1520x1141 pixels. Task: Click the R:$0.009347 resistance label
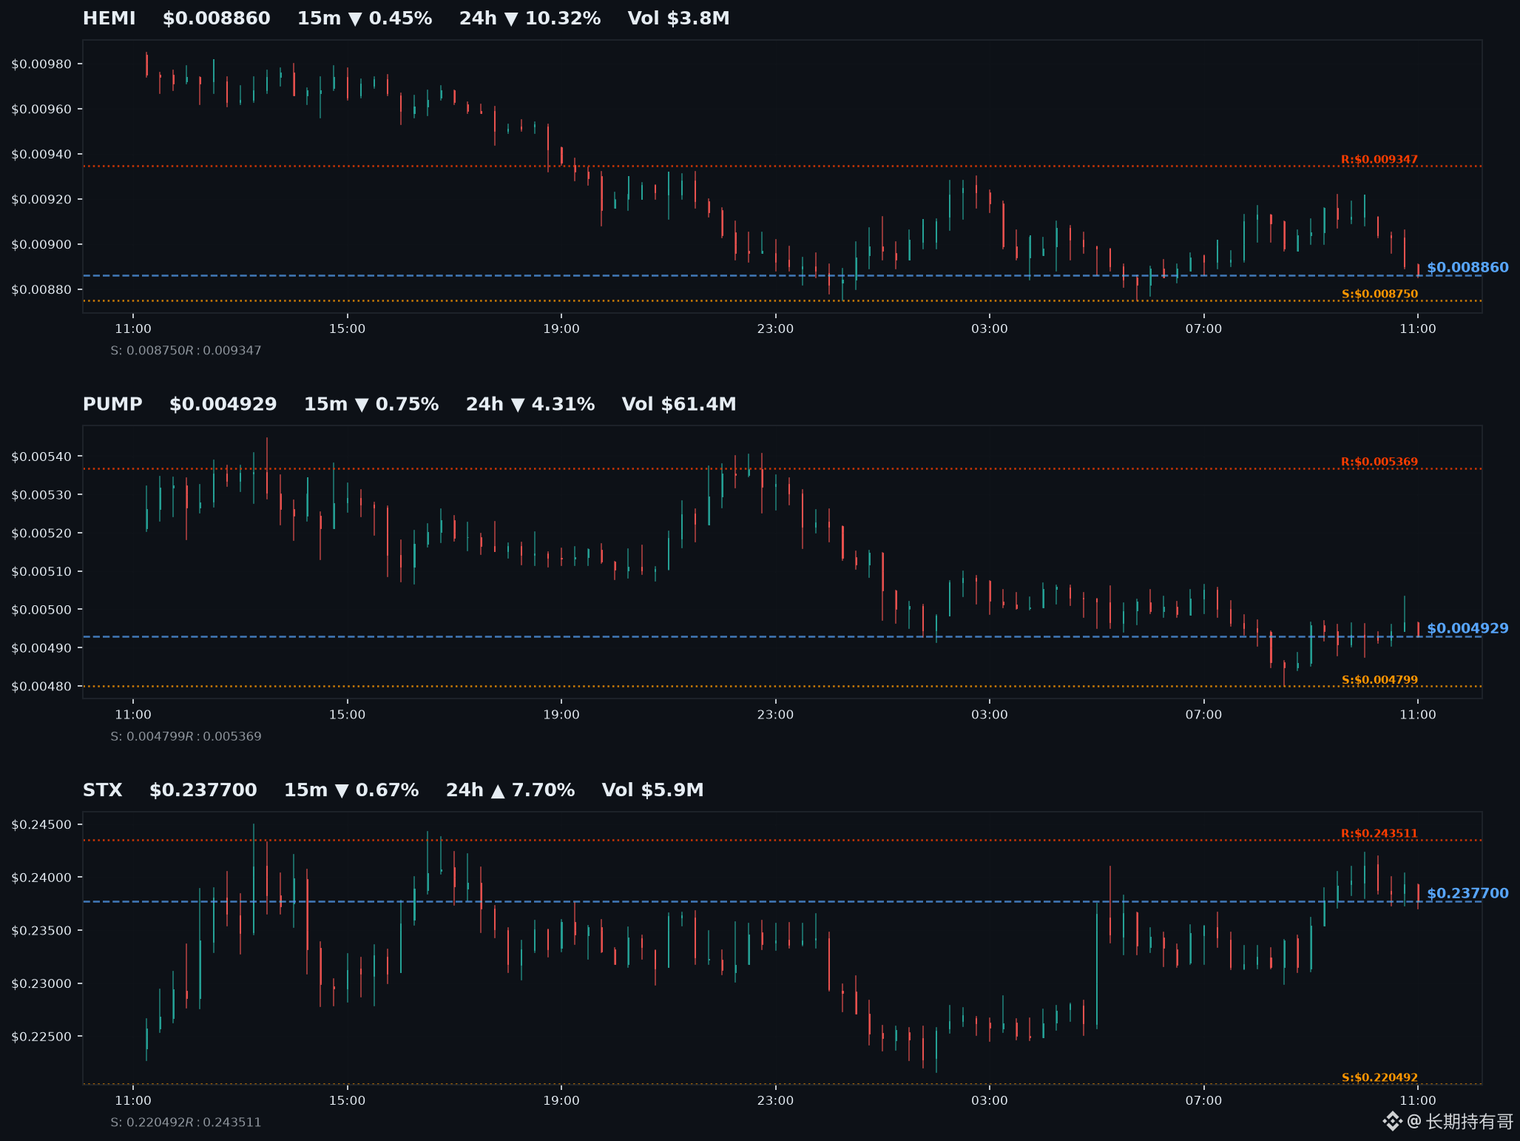point(1379,159)
